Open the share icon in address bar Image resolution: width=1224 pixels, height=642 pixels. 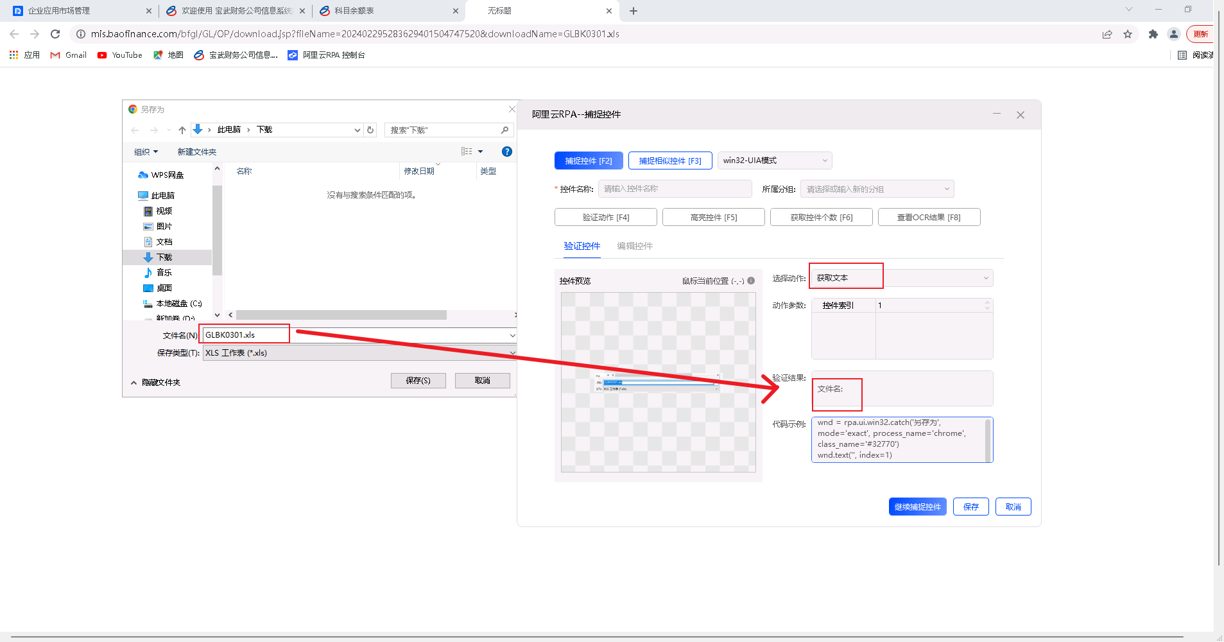coord(1107,34)
